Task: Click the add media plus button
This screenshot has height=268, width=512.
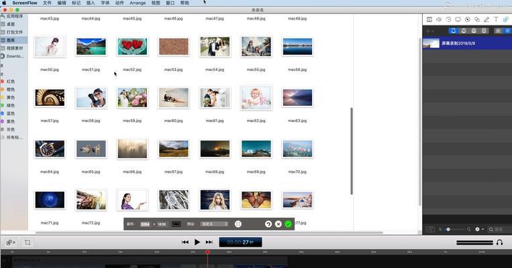Action: click(429, 31)
